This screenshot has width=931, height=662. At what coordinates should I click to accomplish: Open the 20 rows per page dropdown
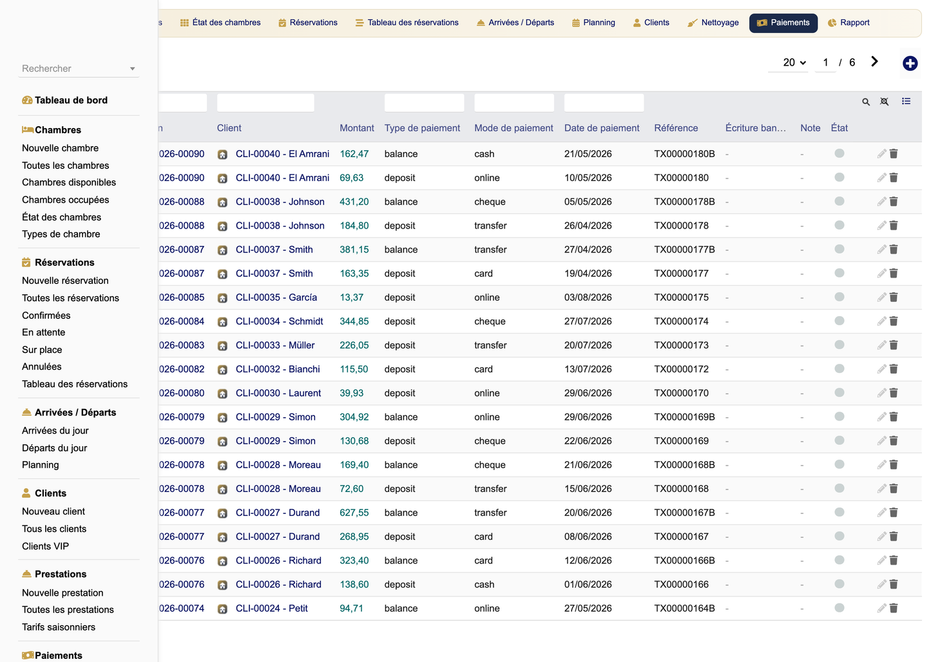pos(788,62)
